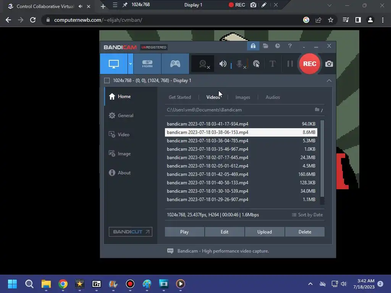Click the browser address bar URL
This screenshot has width=391, height=293.
point(98,20)
